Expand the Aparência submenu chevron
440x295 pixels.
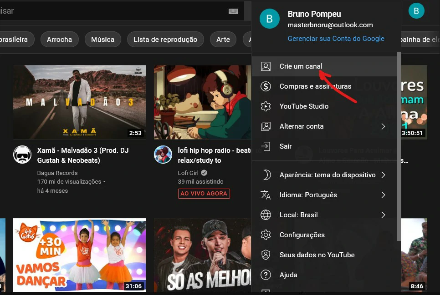click(x=384, y=175)
